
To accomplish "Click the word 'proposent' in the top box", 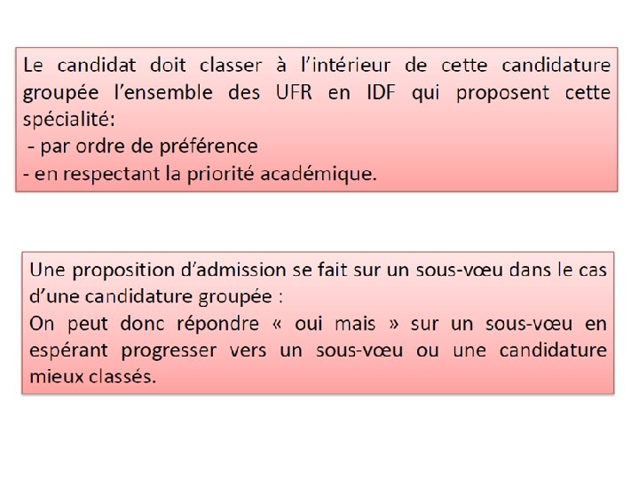I will (503, 94).
